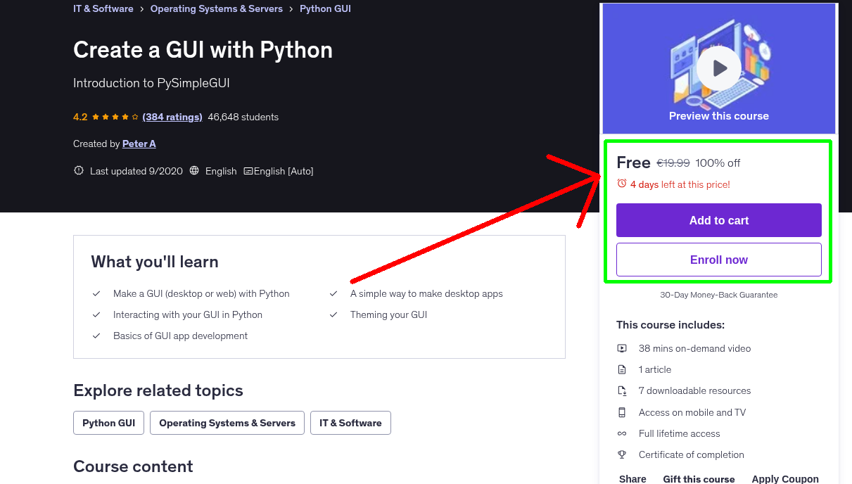Click the trophy icon beside Certificate of completion
Image resolution: width=852 pixels, height=484 pixels.
pos(622,454)
